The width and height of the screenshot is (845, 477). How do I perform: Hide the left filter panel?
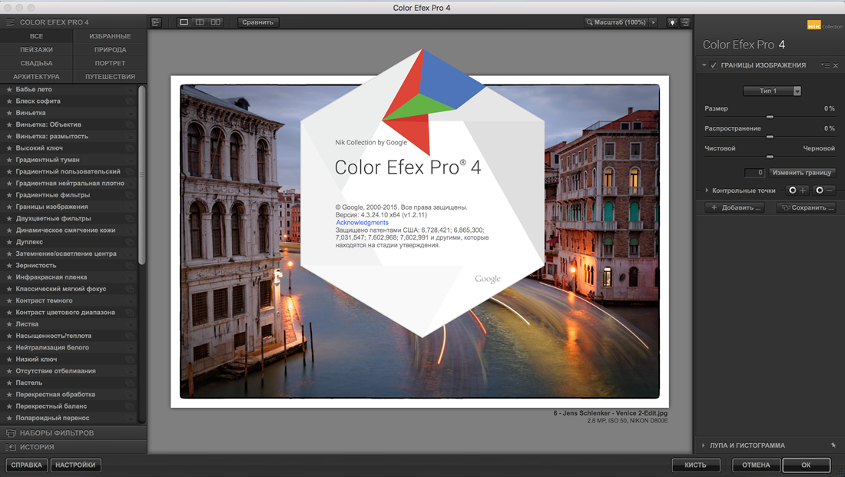(156, 22)
